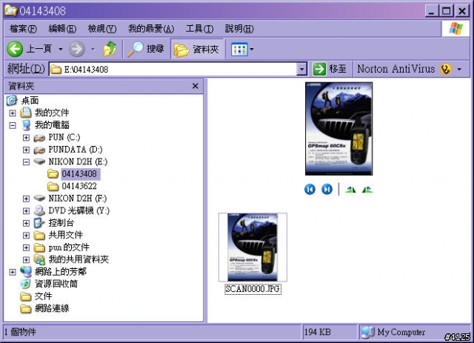Open the 搜尋 search pane
Image resolution: width=474 pixels, height=343 pixels.
pos(146,49)
